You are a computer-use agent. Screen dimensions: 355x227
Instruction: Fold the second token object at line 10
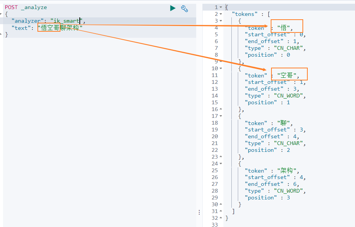(x=221, y=69)
